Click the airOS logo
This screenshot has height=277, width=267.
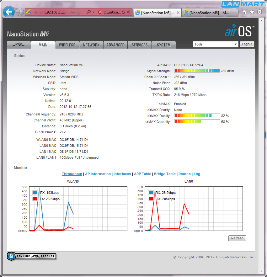tap(239, 31)
